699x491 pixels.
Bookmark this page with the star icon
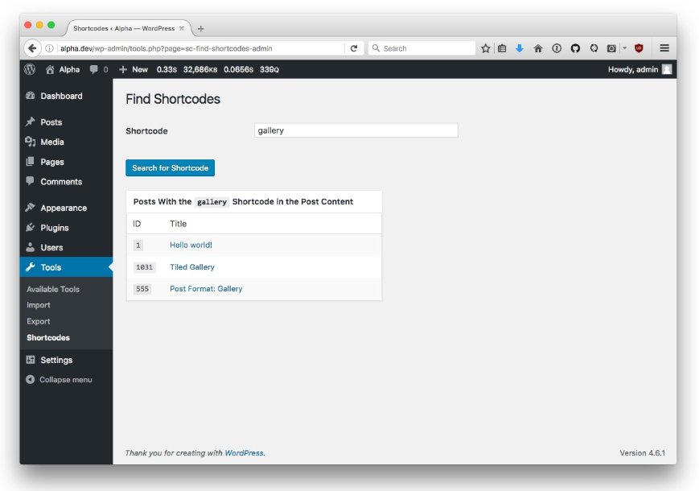486,48
